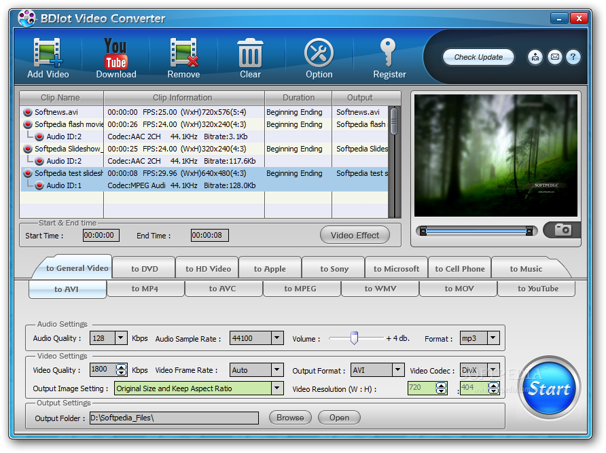Select the to WMV format tab
606x453 pixels.
pyautogui.click(x=380, y=289)
